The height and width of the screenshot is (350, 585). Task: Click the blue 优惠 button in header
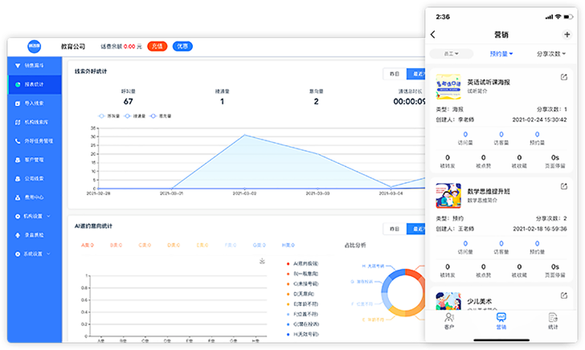pos(182,47)
